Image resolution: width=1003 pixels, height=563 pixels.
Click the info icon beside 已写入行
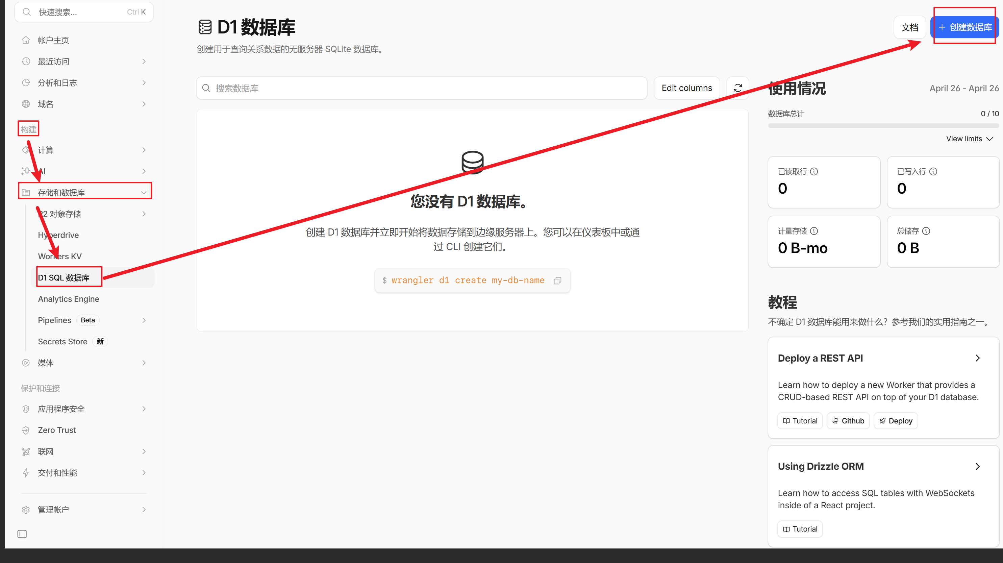[x=933, y=171]
